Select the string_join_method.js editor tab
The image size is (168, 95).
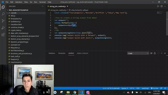57,6
